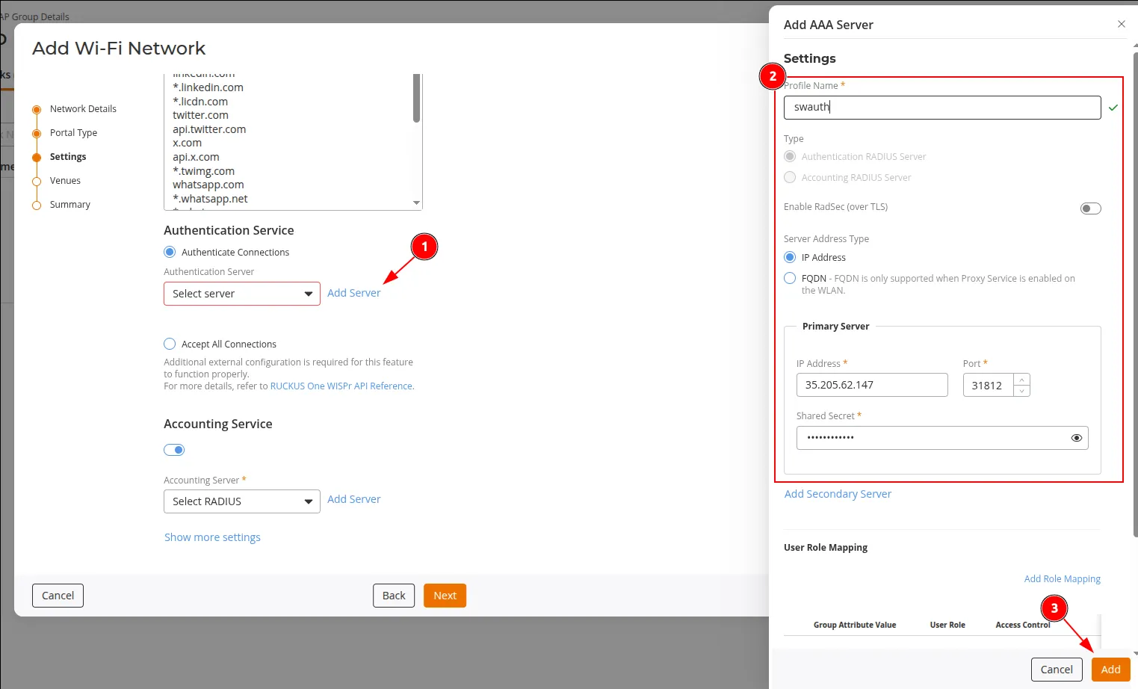
Task: Click User Role column header
Action: click(x=947, y=625)
